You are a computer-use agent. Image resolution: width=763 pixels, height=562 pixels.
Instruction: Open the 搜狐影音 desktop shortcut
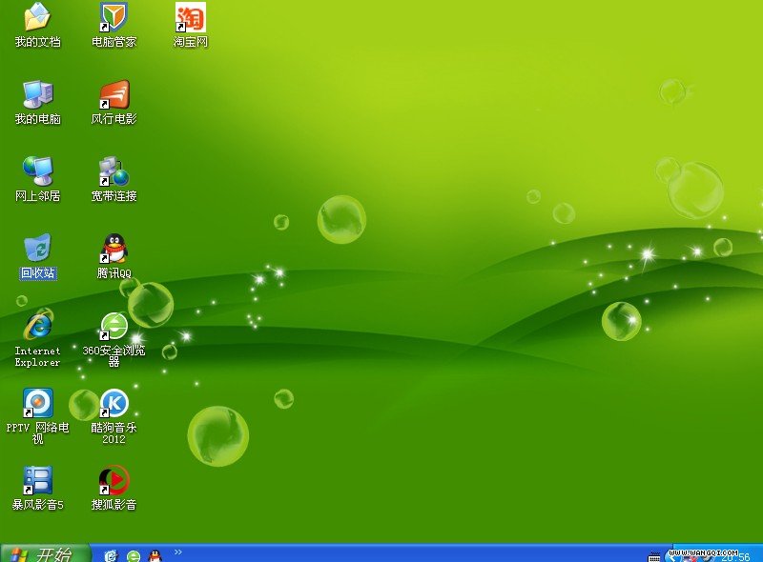pos(113,480)
